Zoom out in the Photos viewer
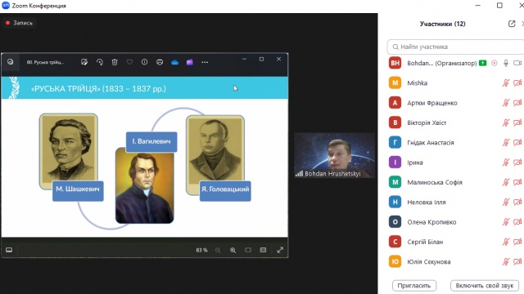This screenshot has height=294, width=524. (x=218, y=250)
